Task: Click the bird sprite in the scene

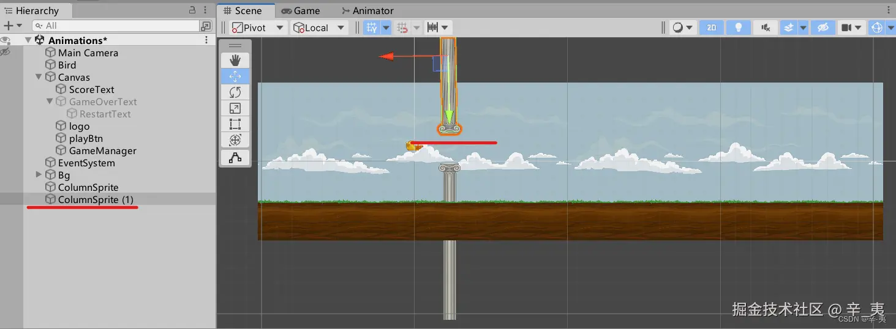Action: click(x=413, y=146)
